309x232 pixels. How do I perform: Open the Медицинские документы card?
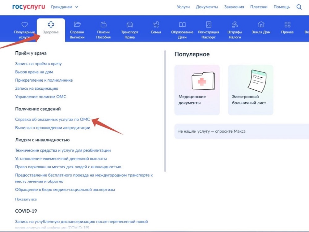click(197, 90)
